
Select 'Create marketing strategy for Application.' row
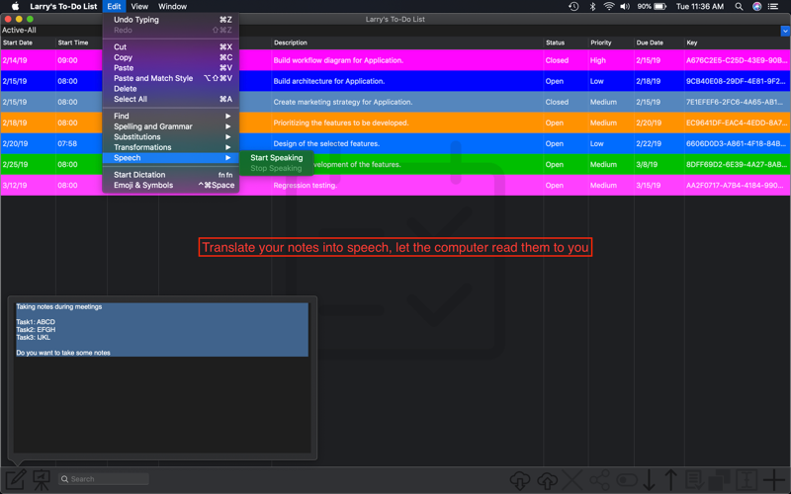[x=395, y=102]
